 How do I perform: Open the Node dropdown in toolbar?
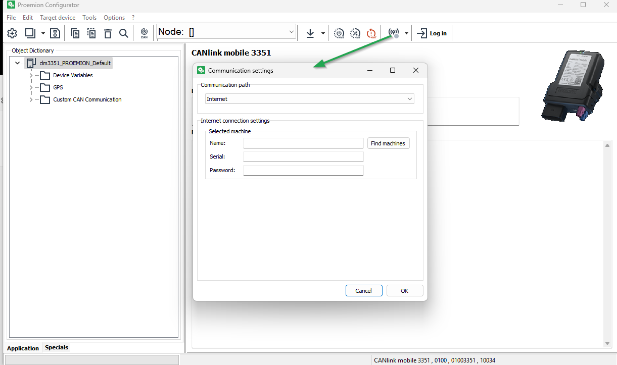coord(292,32)
